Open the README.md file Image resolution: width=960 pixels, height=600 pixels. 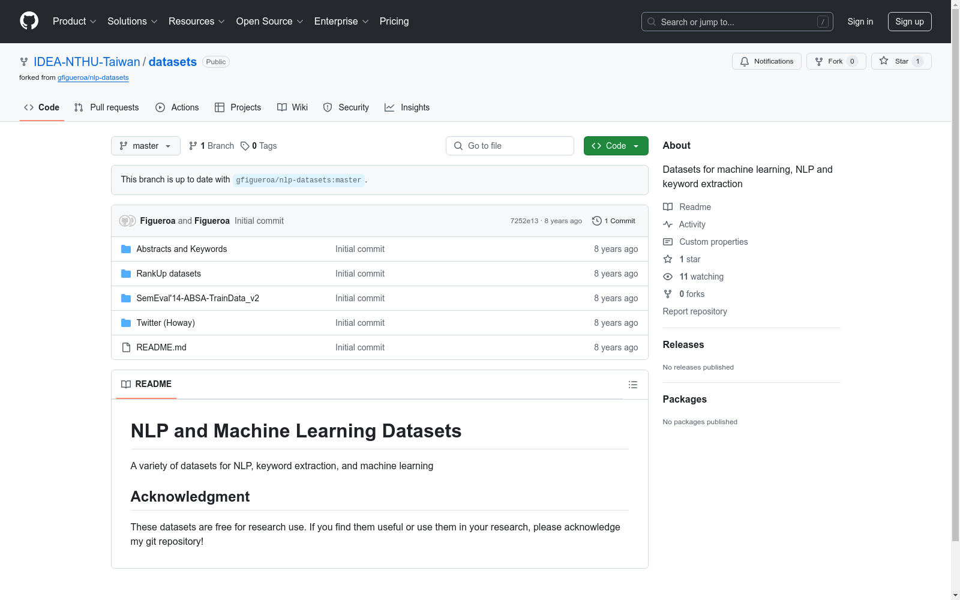point(161,347)
